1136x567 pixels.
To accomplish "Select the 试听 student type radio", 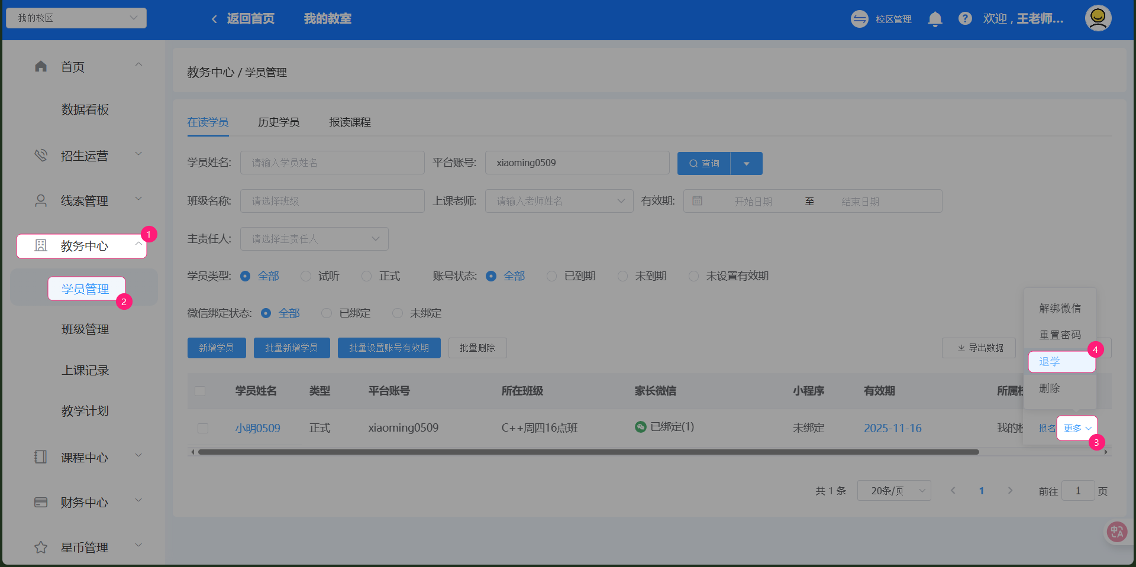I will point(306,276).
